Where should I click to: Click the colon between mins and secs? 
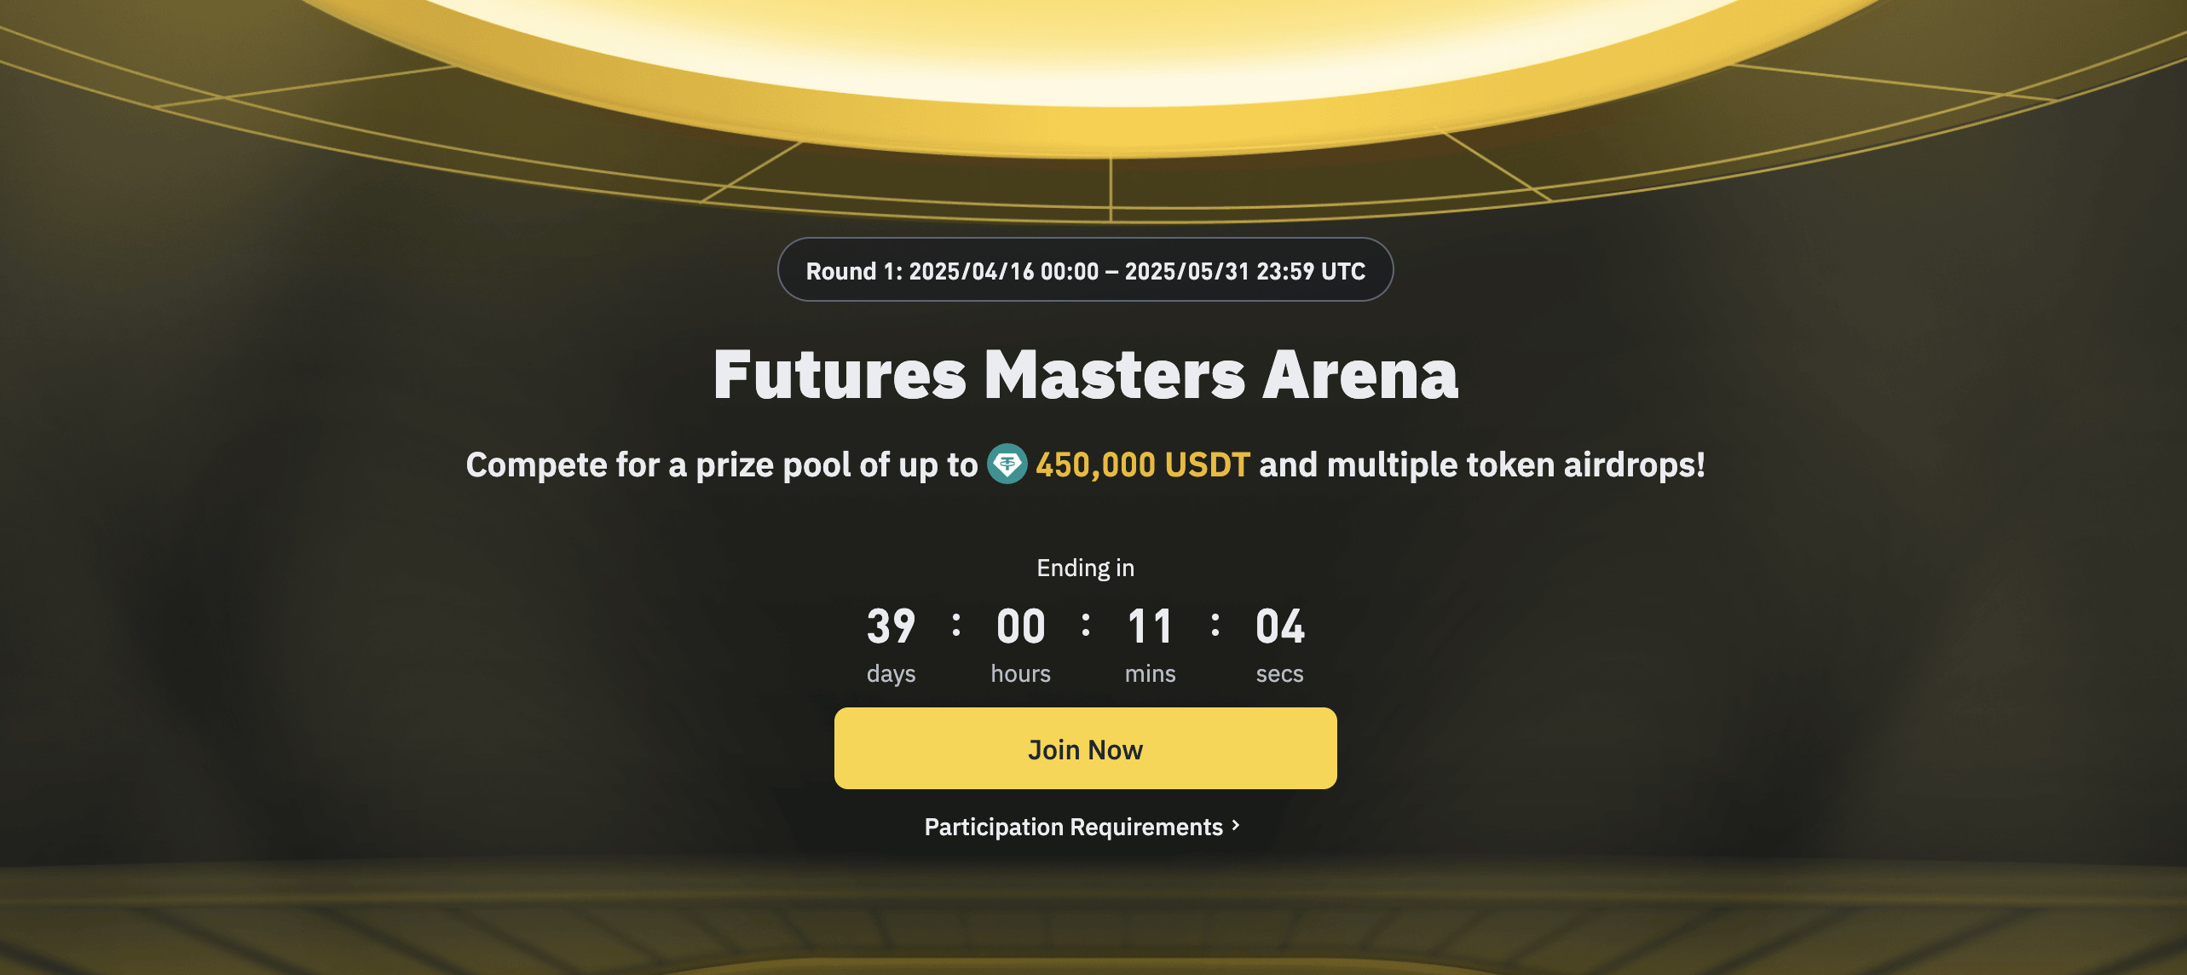point(1215,625)
